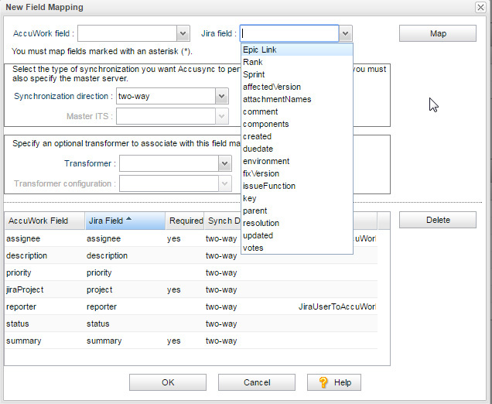Screen dimensions: 492x404
Task: Click inside the Jira field text box
Action: [289, 33]
